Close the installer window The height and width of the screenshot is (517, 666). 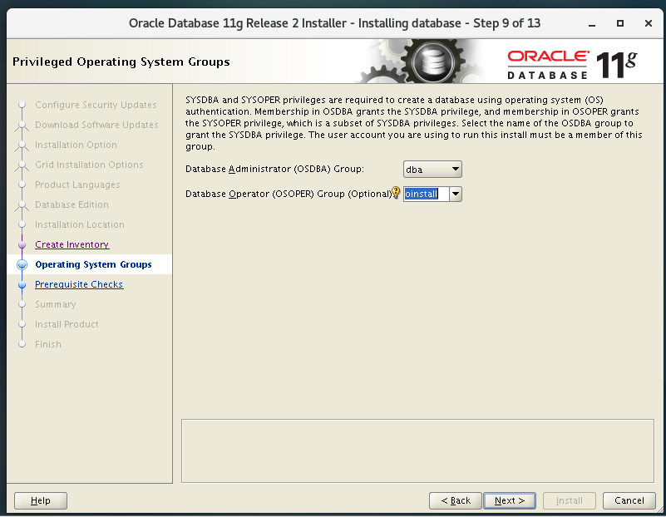click(x=649, y=23)
